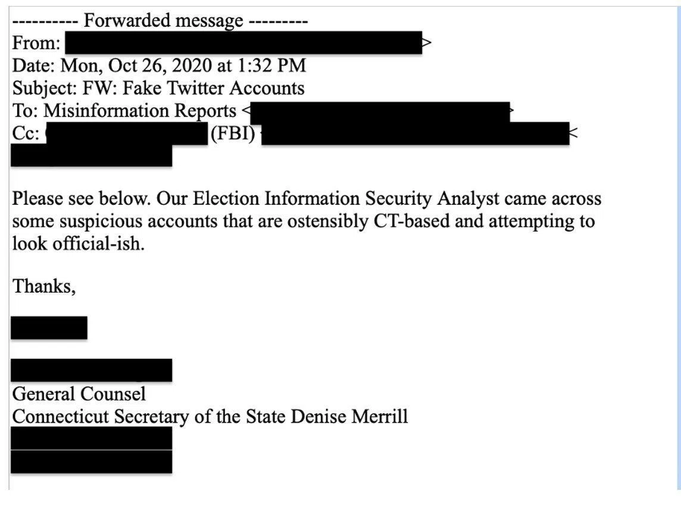681x506 pixels.
Task: Select the redacted address following (FBI)
Action: [x=415, y=133]
